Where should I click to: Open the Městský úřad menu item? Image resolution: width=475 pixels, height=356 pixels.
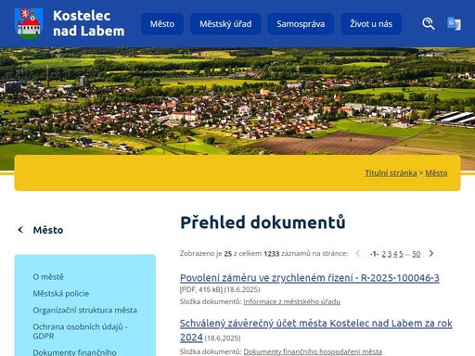tap(225, 24)
